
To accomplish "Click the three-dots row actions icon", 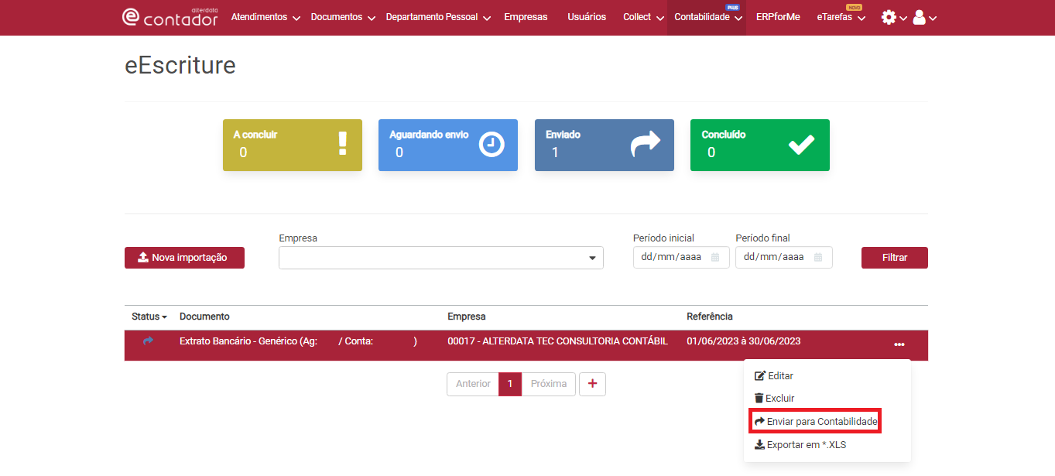I will [899, 344].
